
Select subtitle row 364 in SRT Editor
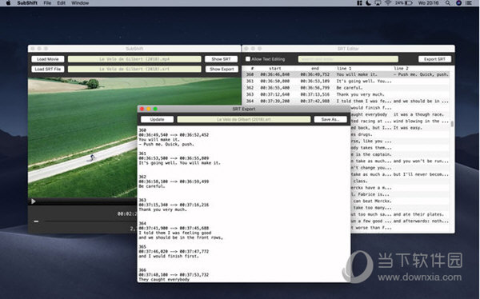tap(346, 101)
